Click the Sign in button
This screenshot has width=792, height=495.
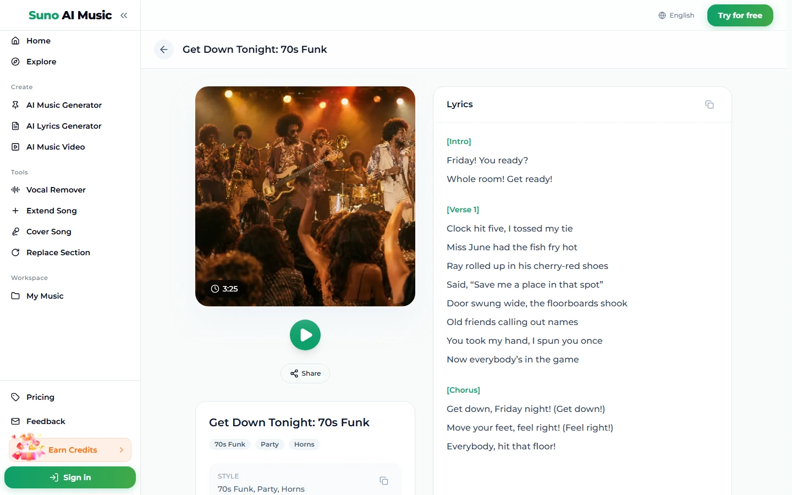click(x=70, y=477)
